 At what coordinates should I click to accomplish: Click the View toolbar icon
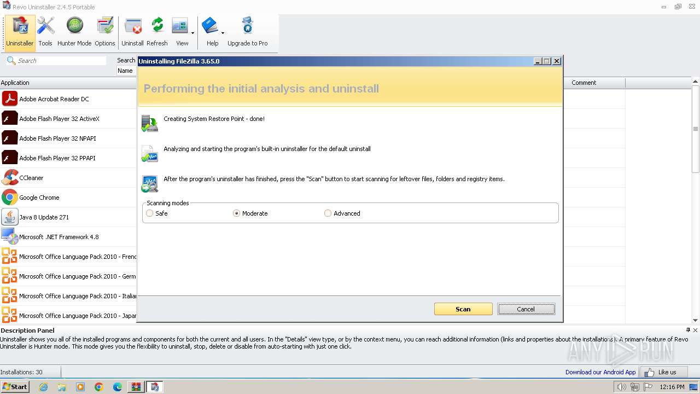click(180, 32)
